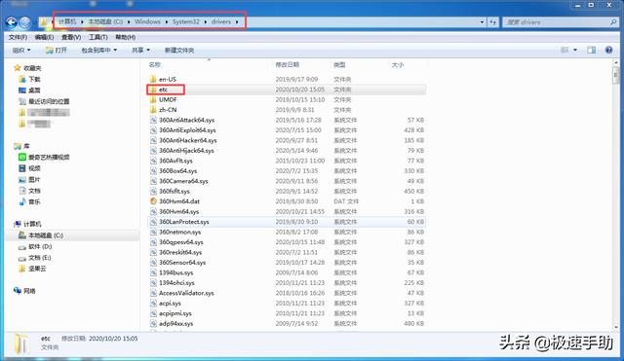
Task: Click the 新建文件夹 button
Action: 179,50
